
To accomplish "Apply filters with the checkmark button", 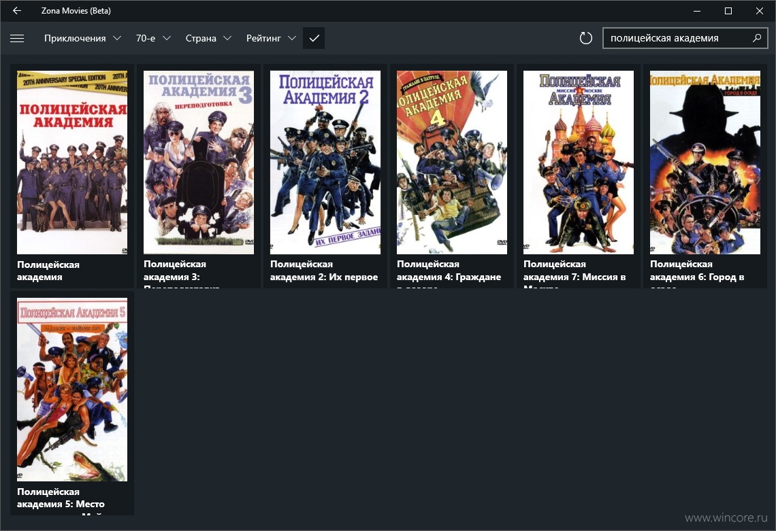I will [314, 38].
